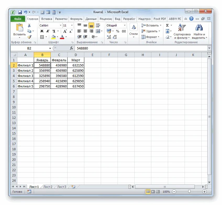The width and height of the screenshot is (222, 205).
Task: Open Сортировка и фильтр dropdown
Action: click(182, 31)
